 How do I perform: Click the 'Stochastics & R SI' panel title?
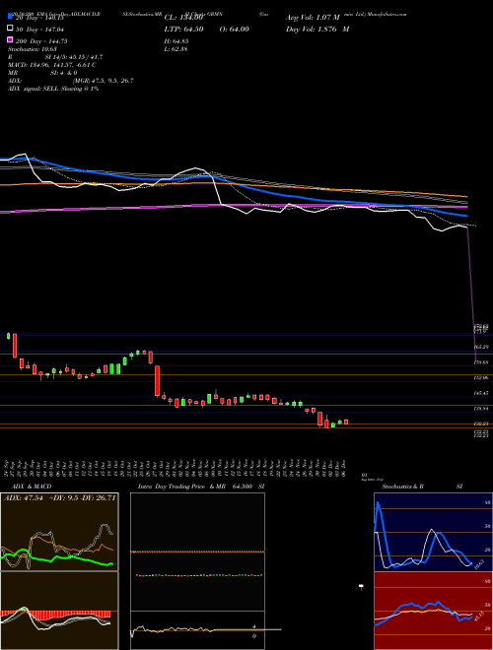(422, 487)
